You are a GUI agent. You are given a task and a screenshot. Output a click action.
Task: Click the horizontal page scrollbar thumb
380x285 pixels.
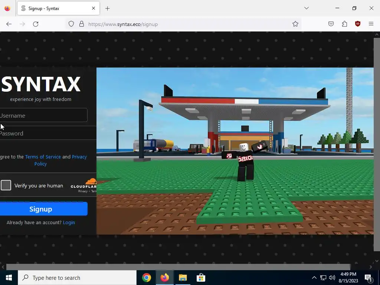coord(178,267)
